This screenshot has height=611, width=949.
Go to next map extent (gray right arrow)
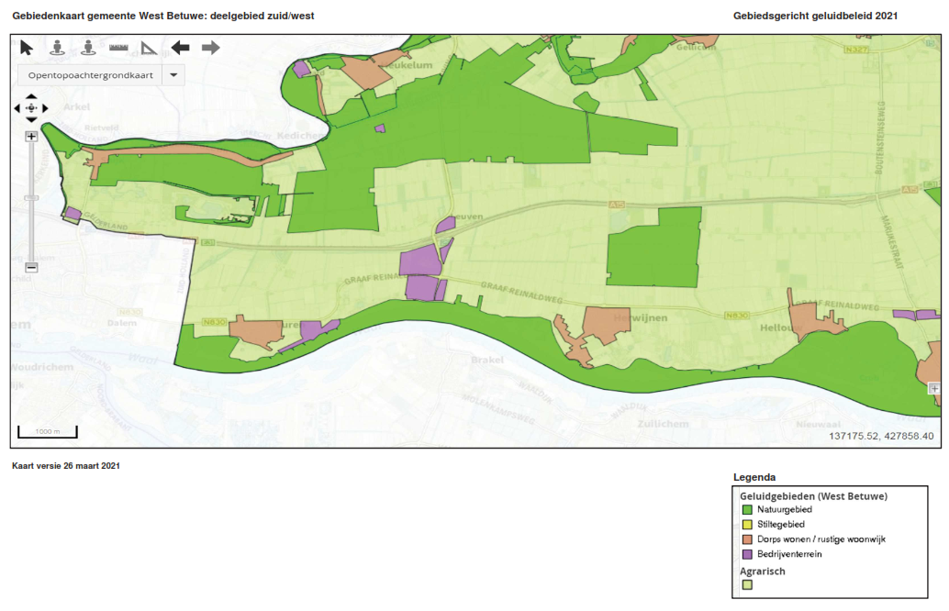point(211,48)
